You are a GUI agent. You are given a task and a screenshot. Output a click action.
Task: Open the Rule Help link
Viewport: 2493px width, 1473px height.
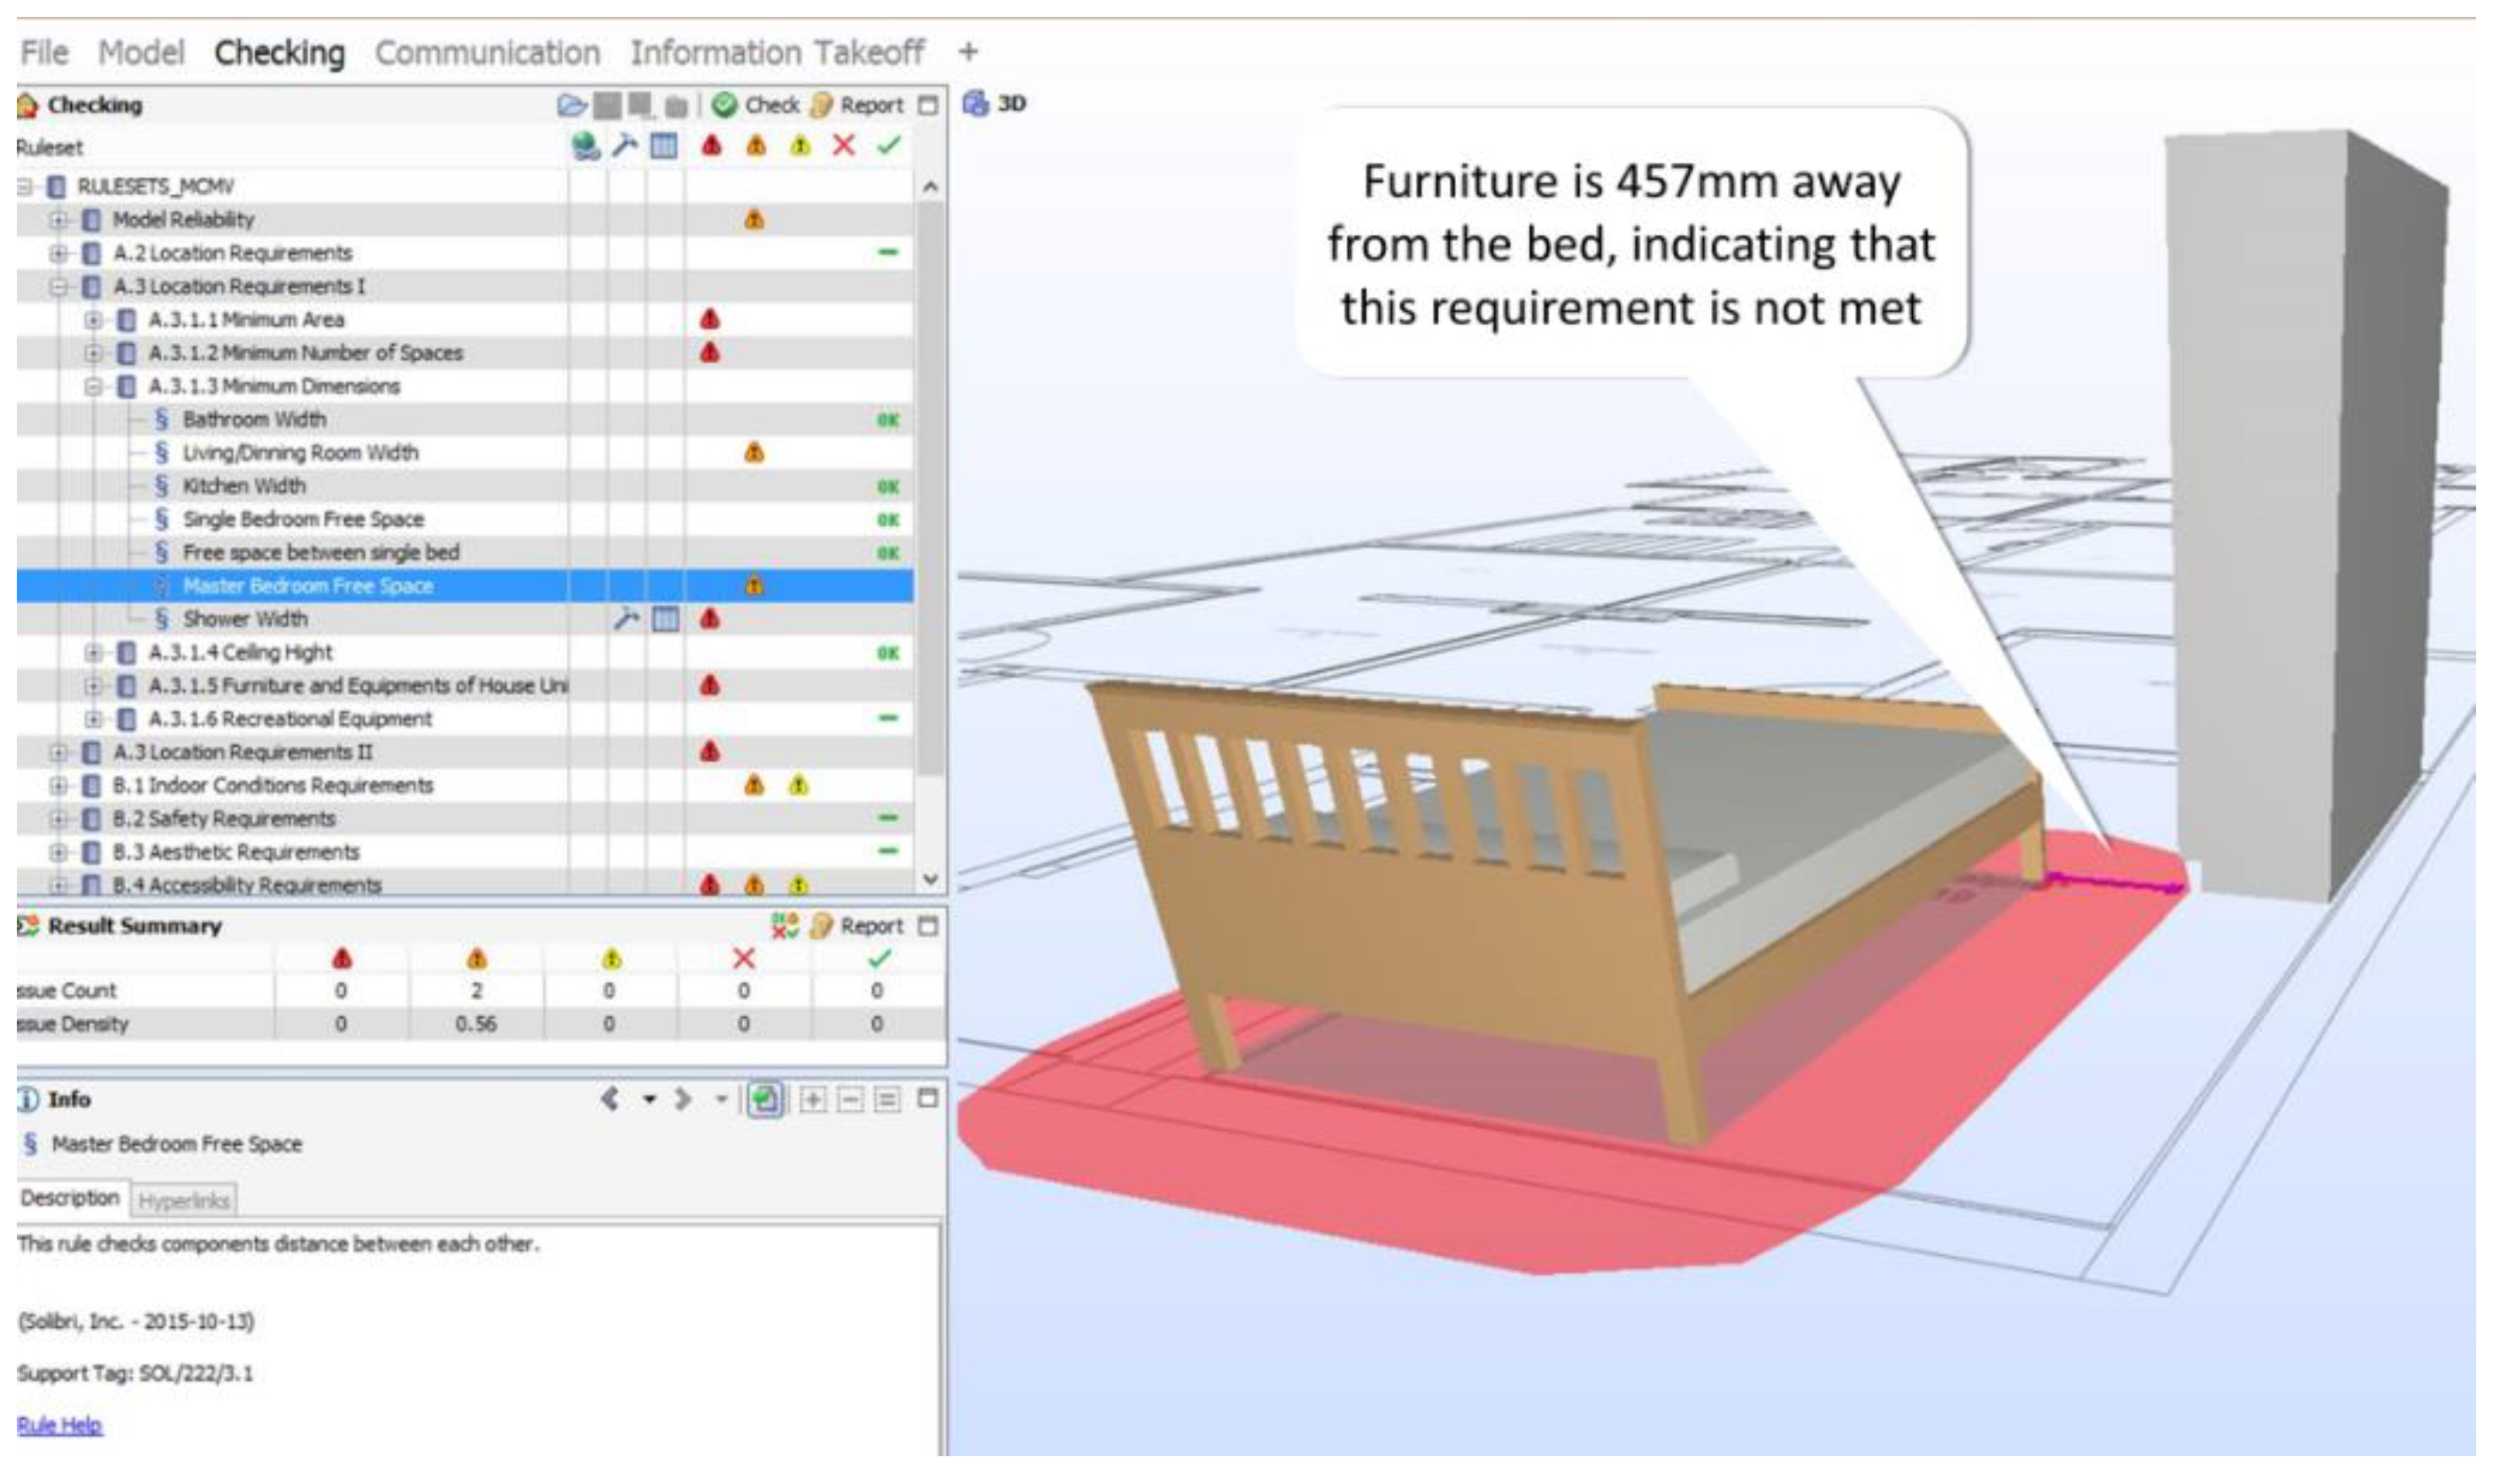coord(59,1426)
